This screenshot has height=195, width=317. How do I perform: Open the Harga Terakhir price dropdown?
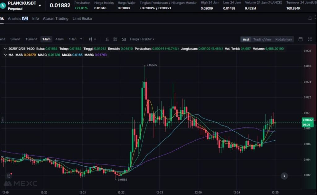[142, 39]
